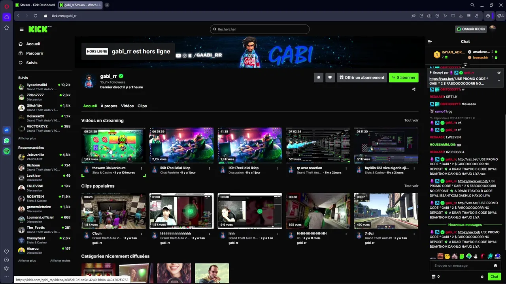Hide the pinned message in chat
506x284 pixels.
click(x=499, y=73)
